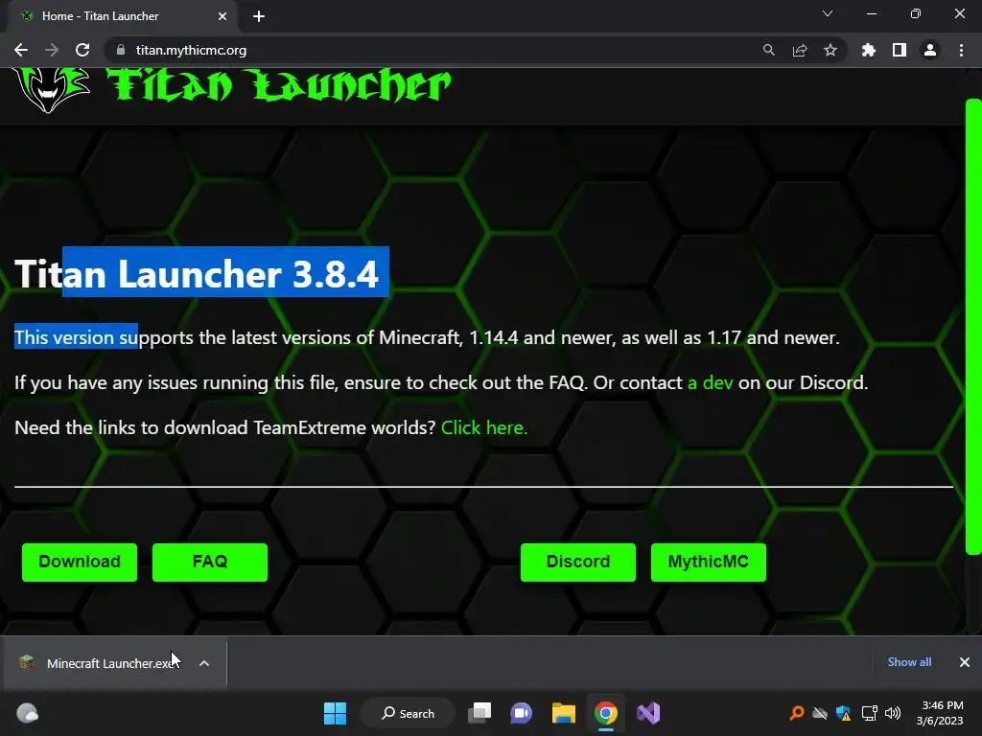Click the green page scrollbar thumb
982x736 pixels.
[973, 327]
